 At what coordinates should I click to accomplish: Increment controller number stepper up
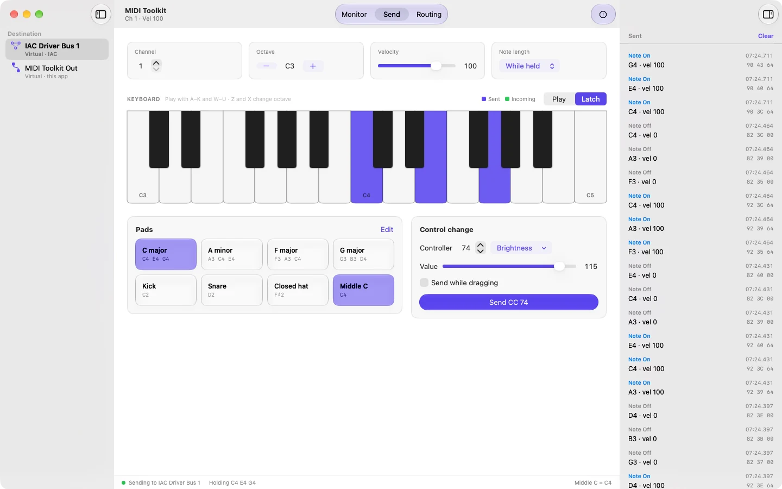coord(480,244)
